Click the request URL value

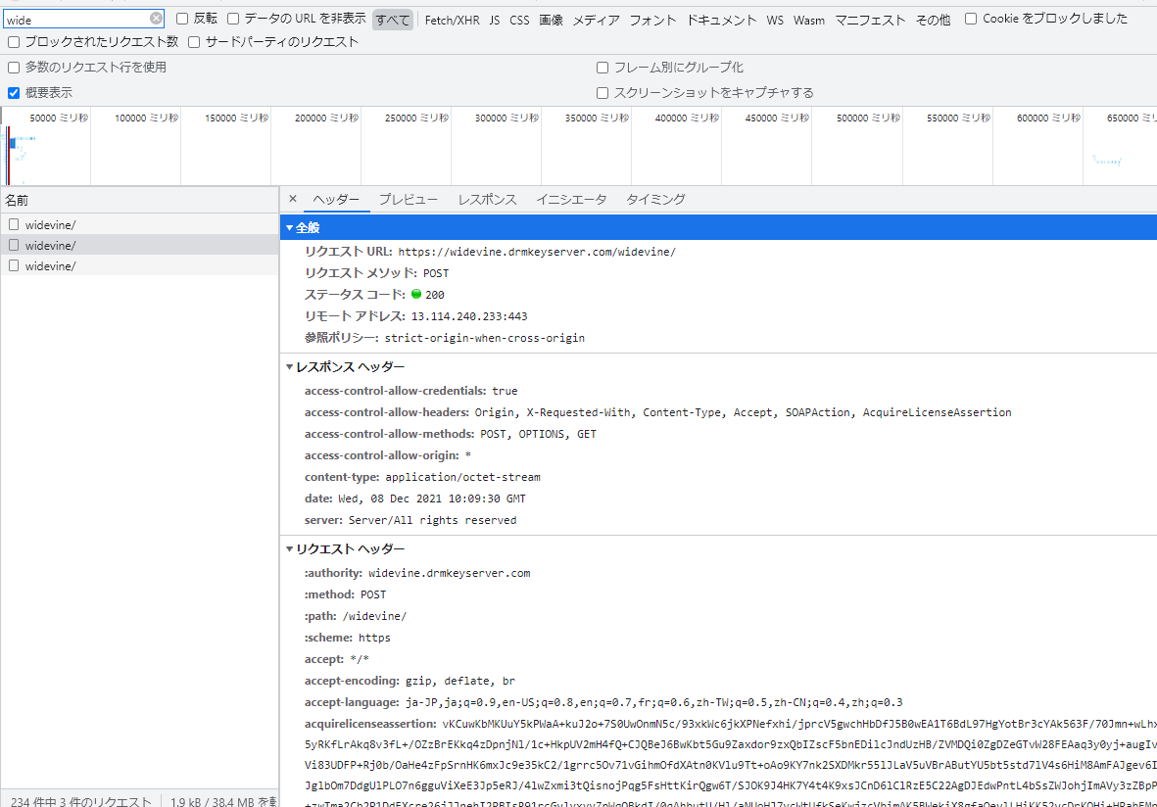(537, 252)
